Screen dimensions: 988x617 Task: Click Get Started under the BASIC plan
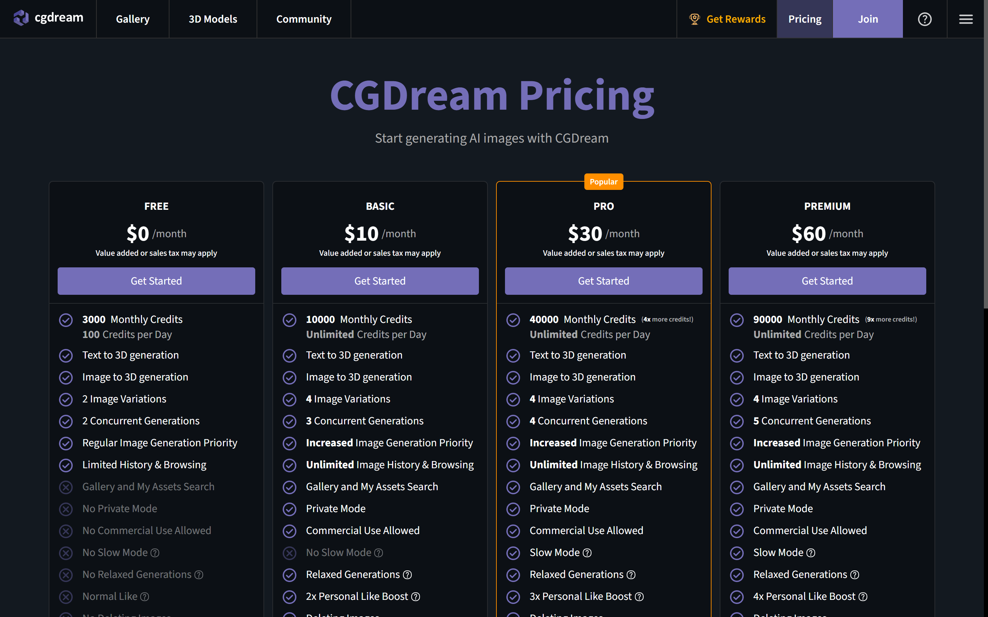point(380,281)
